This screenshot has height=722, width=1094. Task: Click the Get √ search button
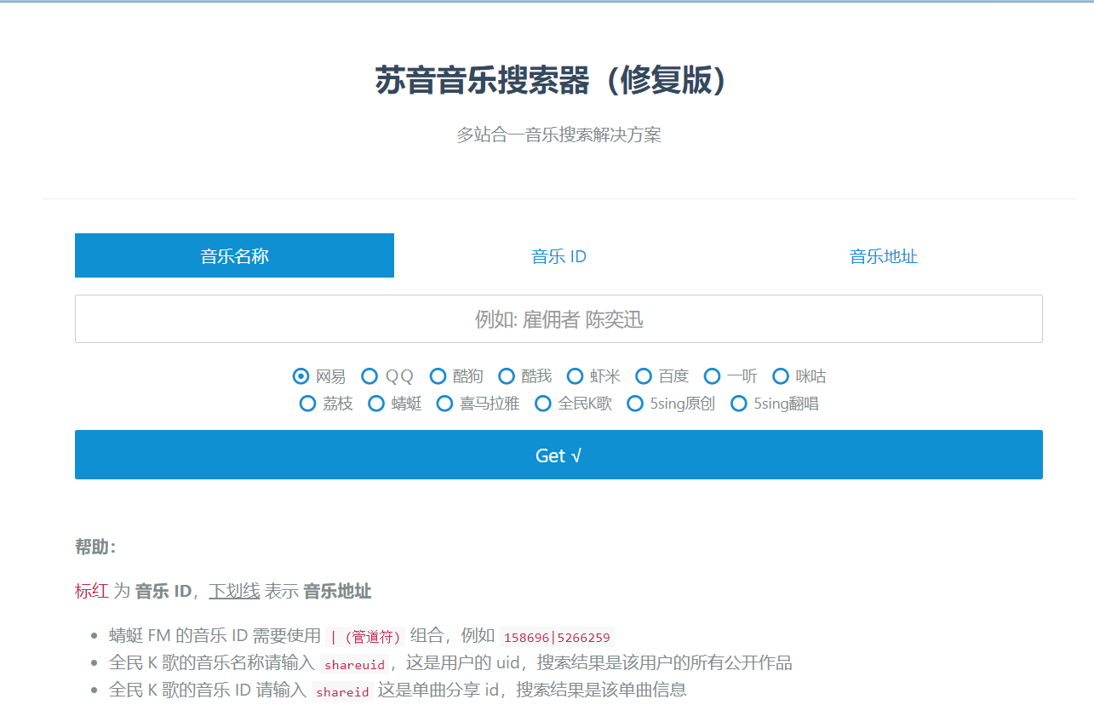558,455
